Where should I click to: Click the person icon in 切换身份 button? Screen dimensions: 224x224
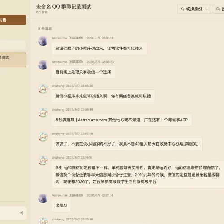tap(182, 9)
